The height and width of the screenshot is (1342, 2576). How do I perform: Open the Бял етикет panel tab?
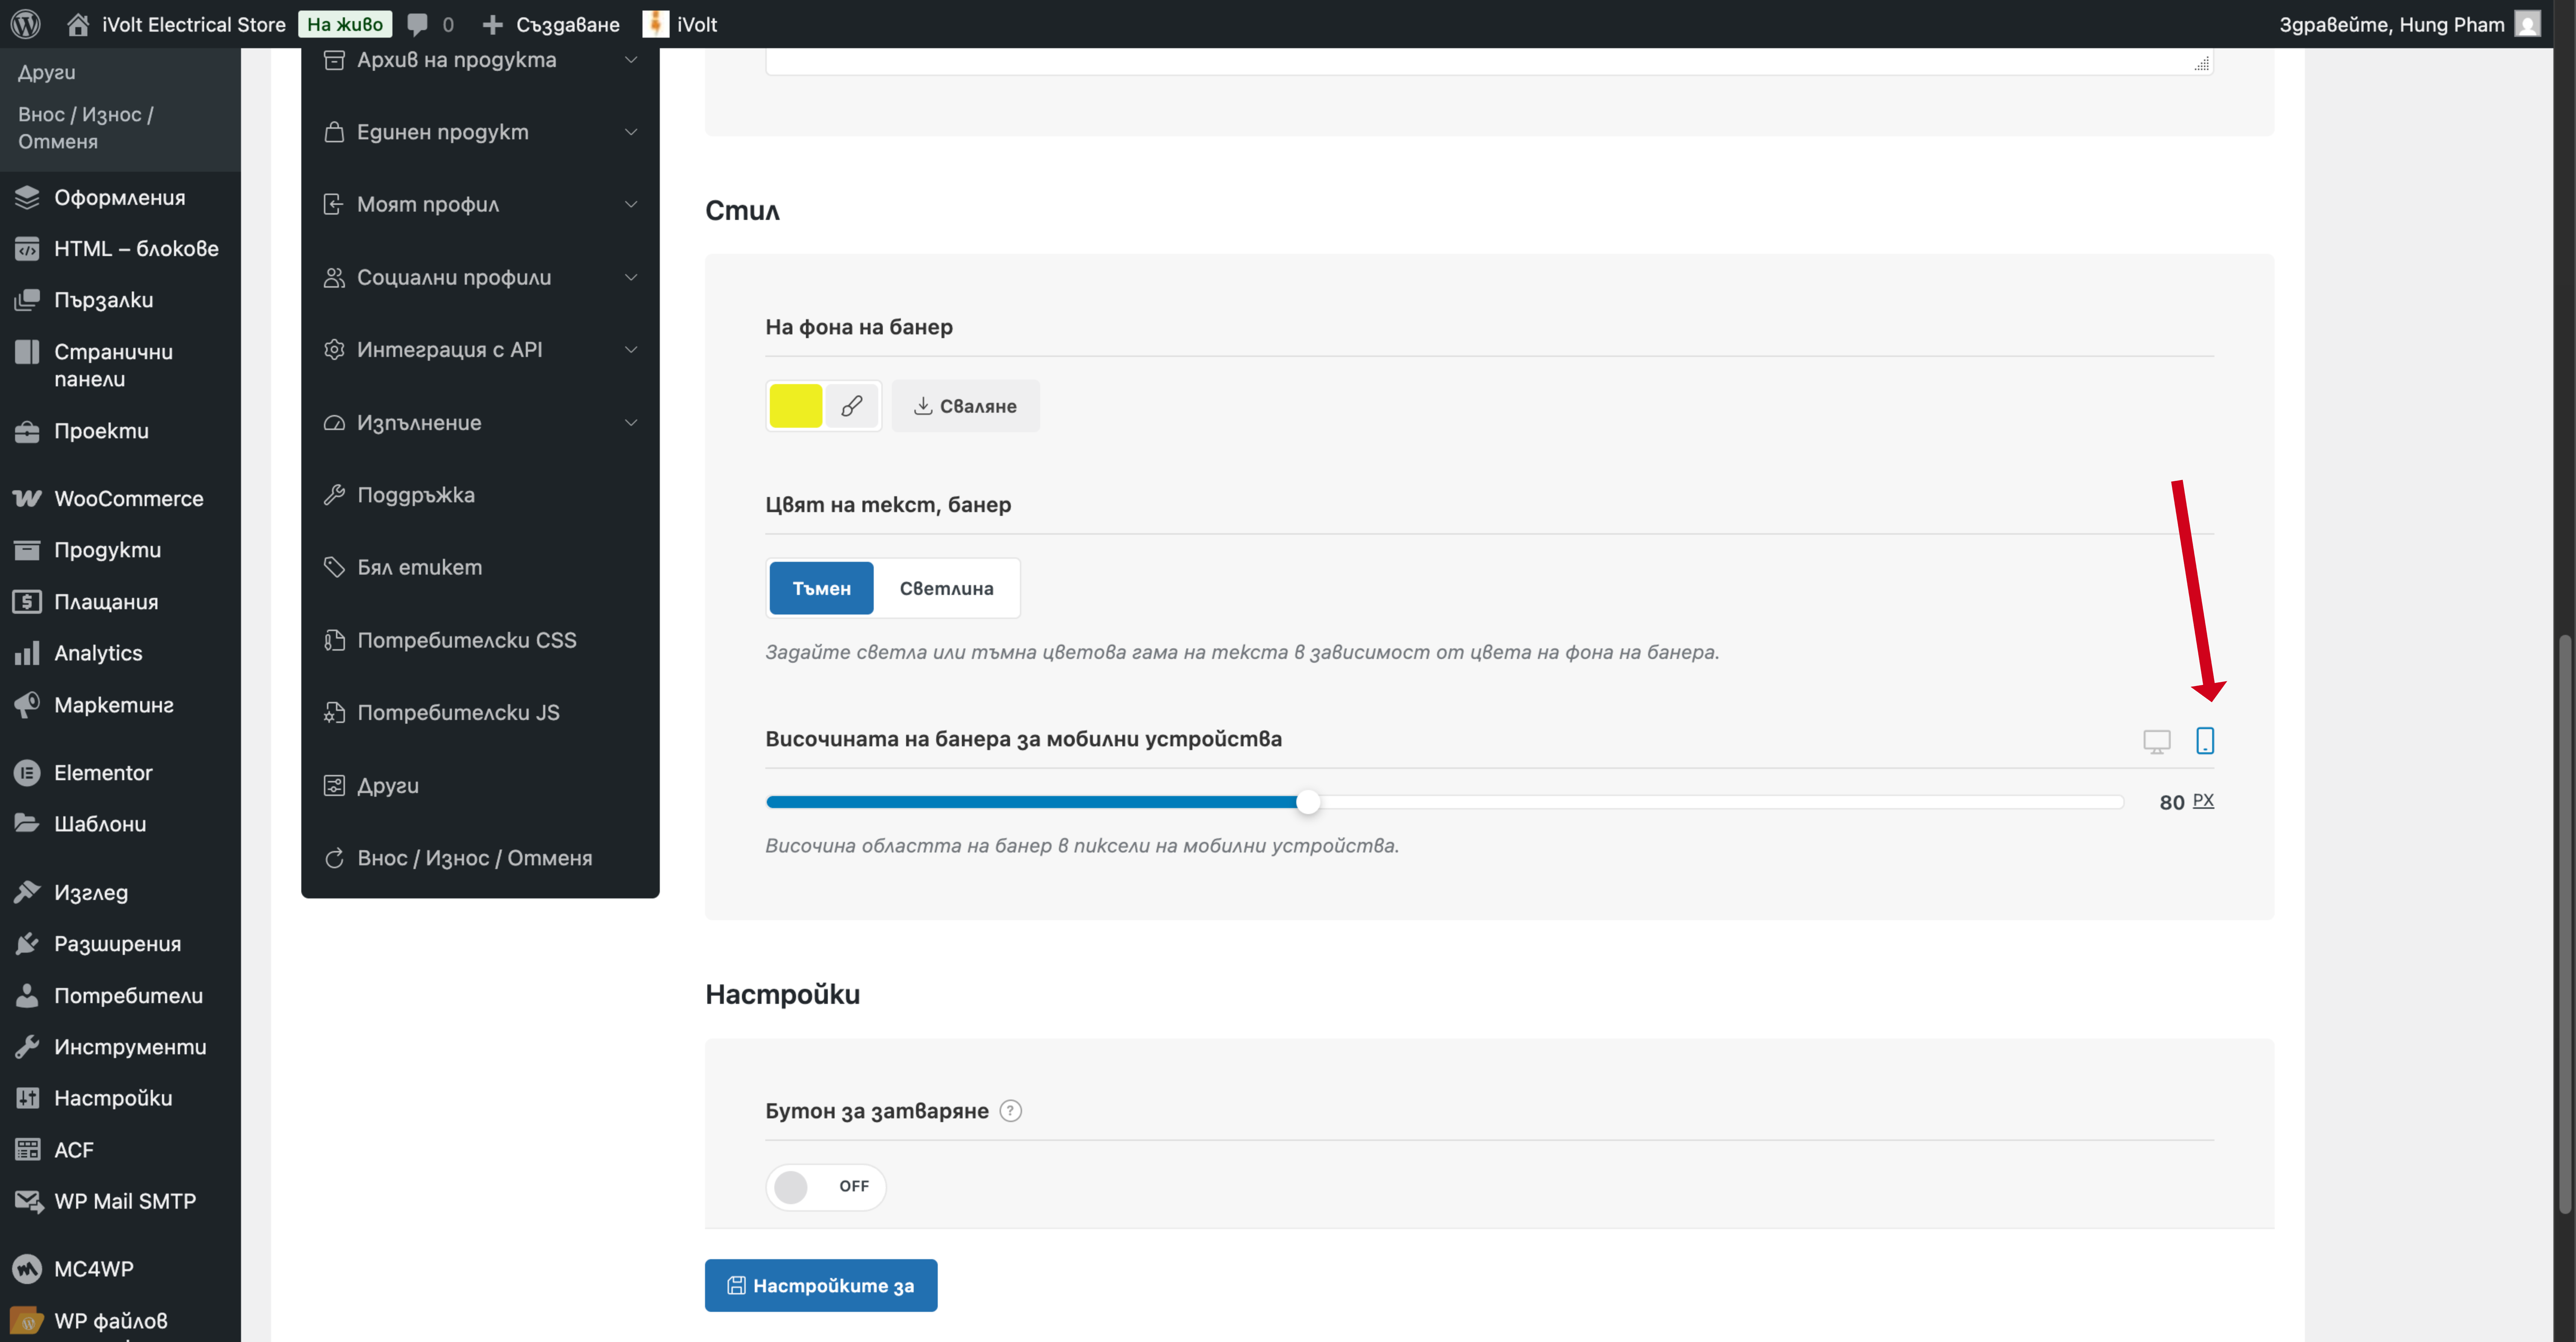480,567
